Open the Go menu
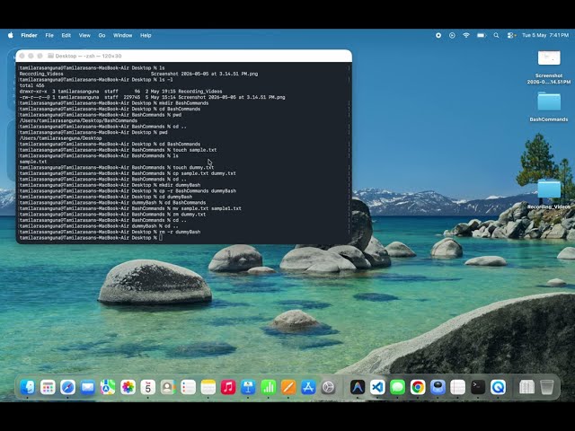This screenshot has height=431, width=575. 102,35
